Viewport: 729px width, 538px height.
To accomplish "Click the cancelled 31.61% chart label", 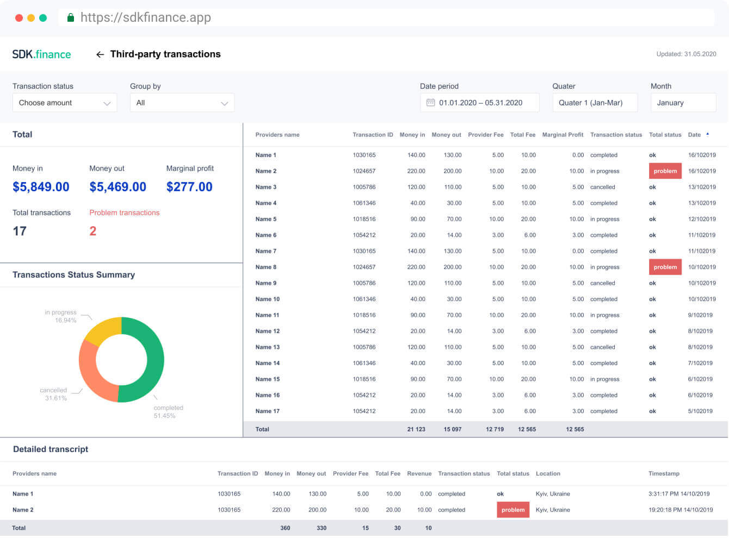I will (53, 395).
